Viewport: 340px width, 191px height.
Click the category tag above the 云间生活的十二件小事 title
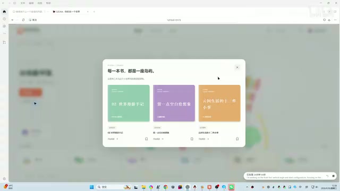pyautogui.click(x=203, y=127)
